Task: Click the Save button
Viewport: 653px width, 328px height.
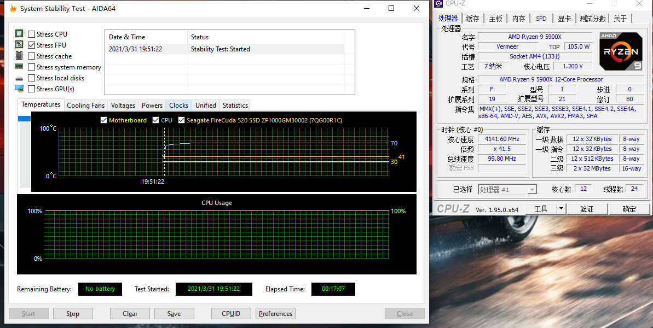Action: pos(174,314)
